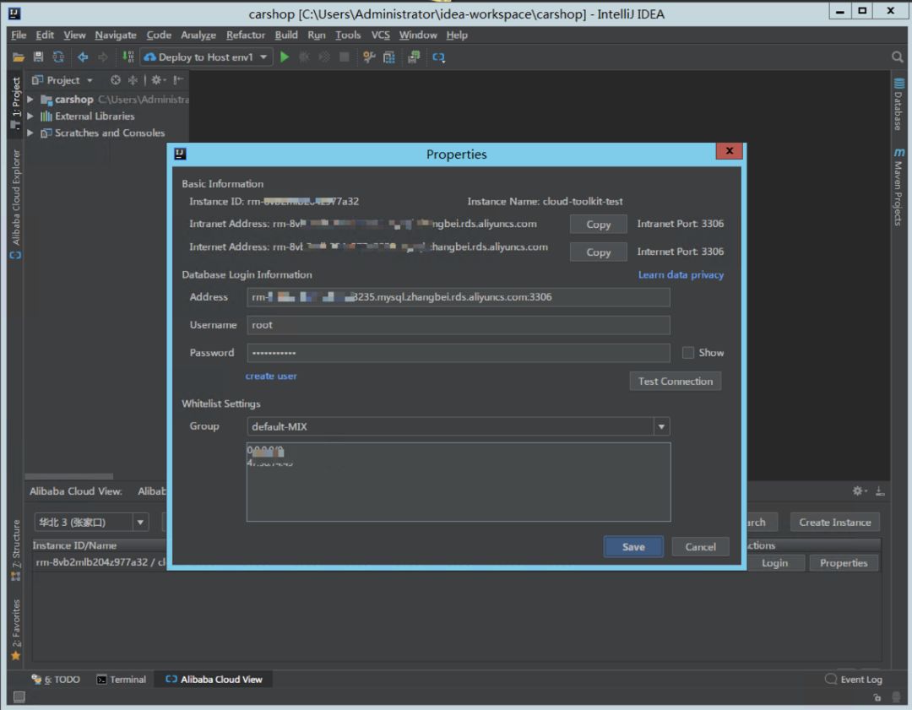Open the Refactor menu
Viewport: 912px width, 710px height.
tap(246, 35)
